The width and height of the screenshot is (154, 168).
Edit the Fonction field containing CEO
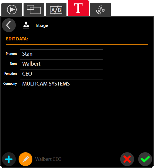pyautogui.click(x=61, y=74)
